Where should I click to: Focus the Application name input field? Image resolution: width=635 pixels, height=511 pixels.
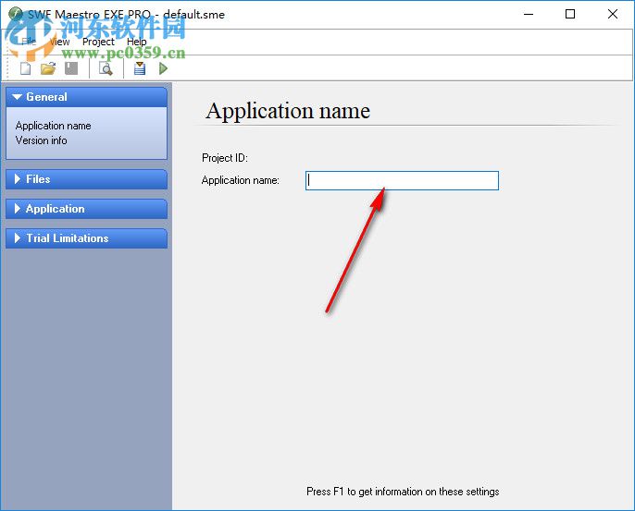[x=402, y=180]
